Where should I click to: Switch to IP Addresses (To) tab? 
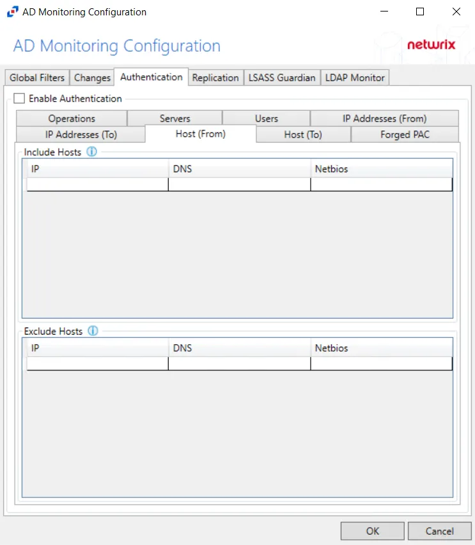click(x=81, y=134)
